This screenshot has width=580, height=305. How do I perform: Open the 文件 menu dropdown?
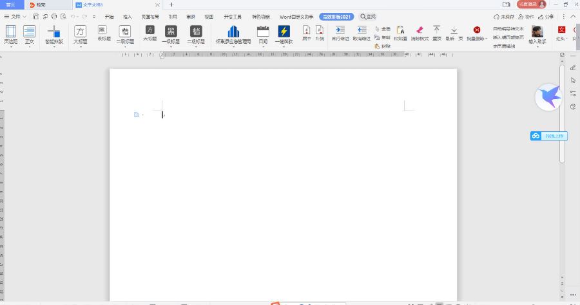16,15
